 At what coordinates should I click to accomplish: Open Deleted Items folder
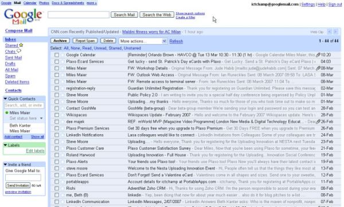click(17, 82)
